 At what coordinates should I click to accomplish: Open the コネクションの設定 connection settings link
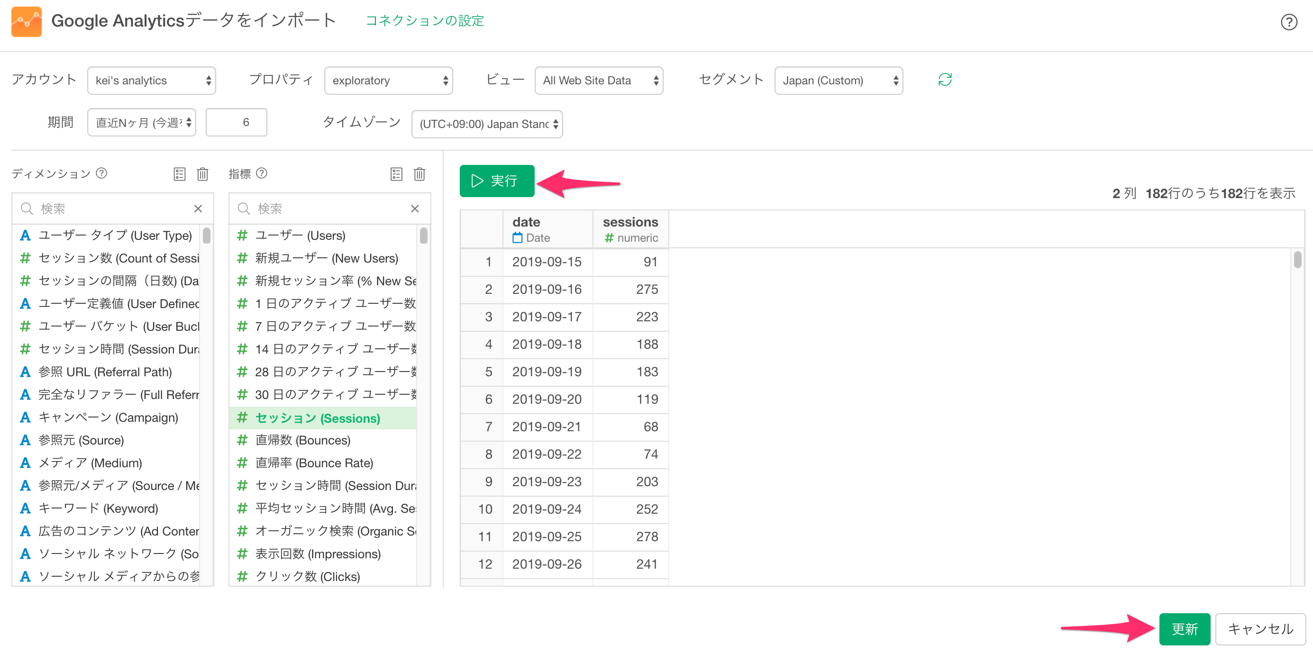[425, 20]
